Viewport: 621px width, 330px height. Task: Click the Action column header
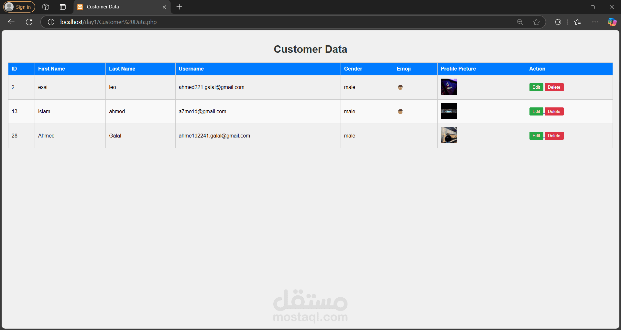(569, 69)
